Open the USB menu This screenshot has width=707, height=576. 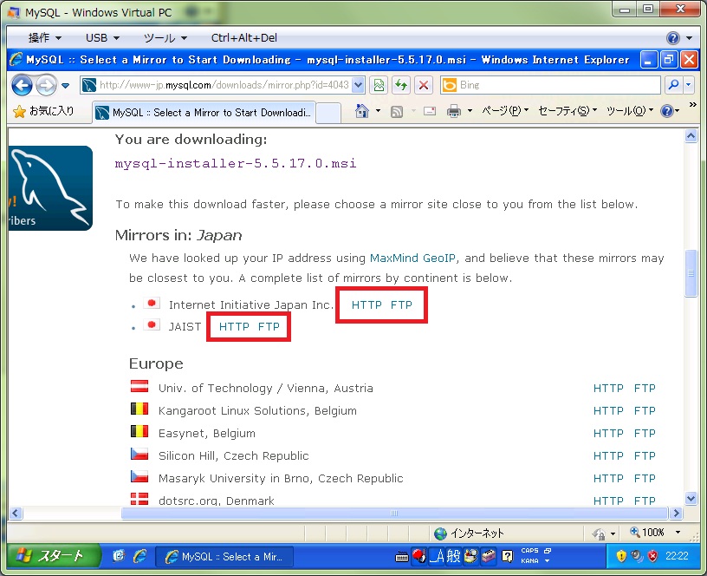tap(102, 38)
